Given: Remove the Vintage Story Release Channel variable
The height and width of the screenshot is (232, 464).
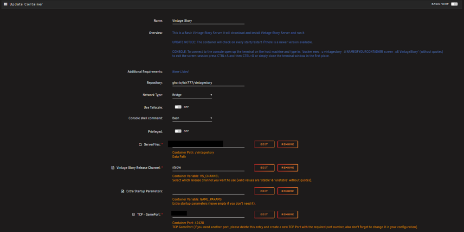Looking at the screenshot, I should click(x=288, y=168).
